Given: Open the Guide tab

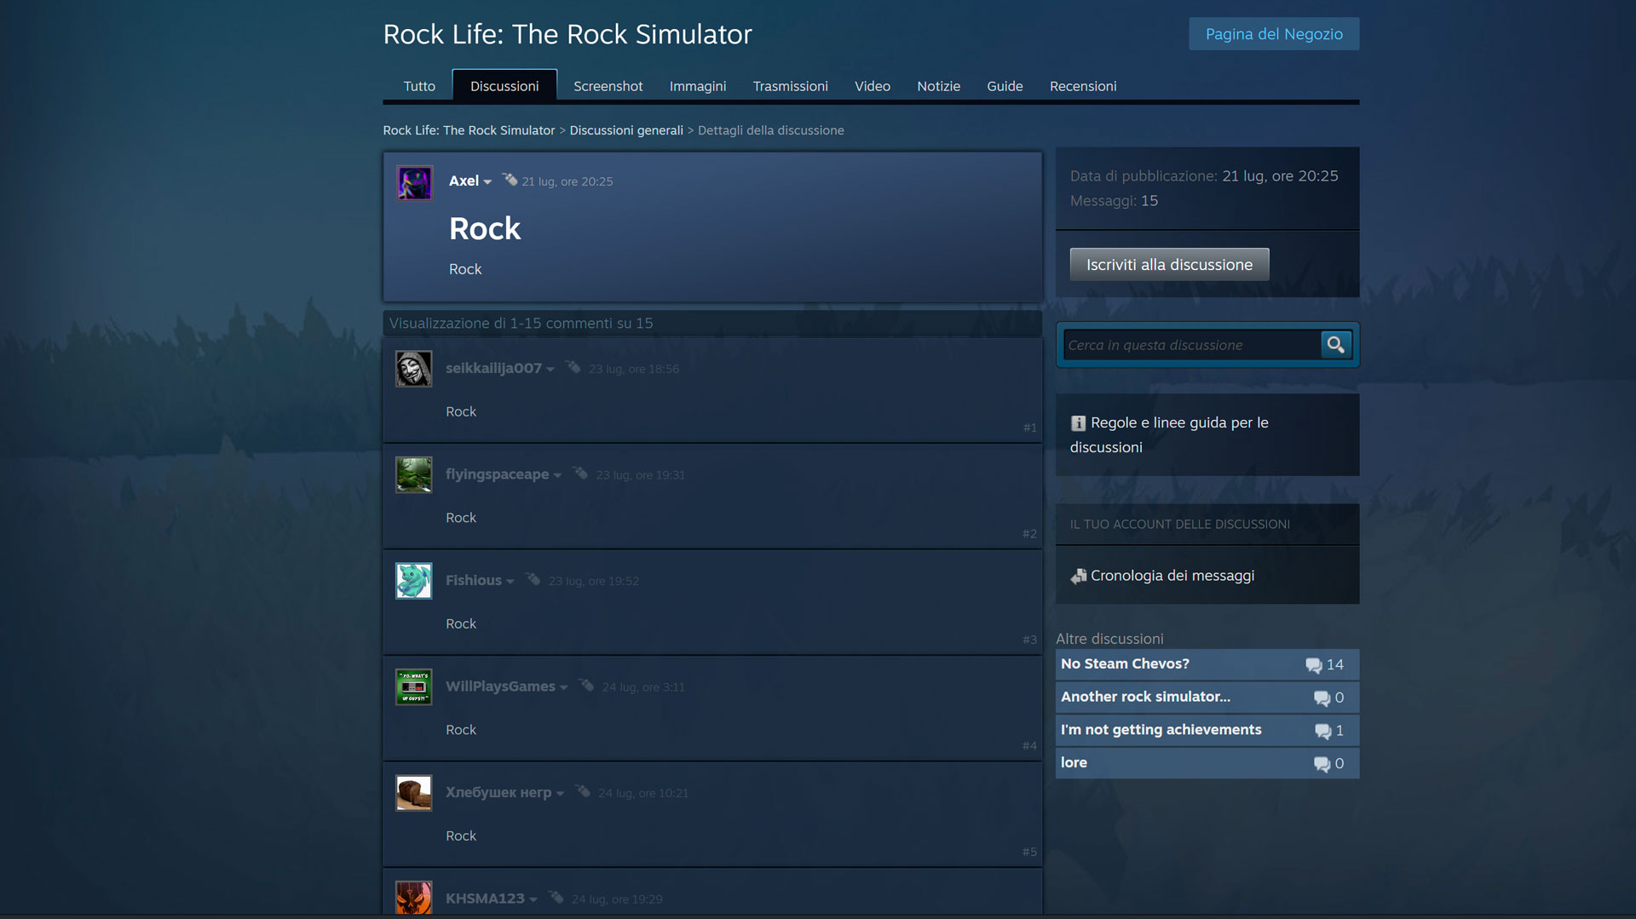Looking at the screenshot, I should 1005,86.
